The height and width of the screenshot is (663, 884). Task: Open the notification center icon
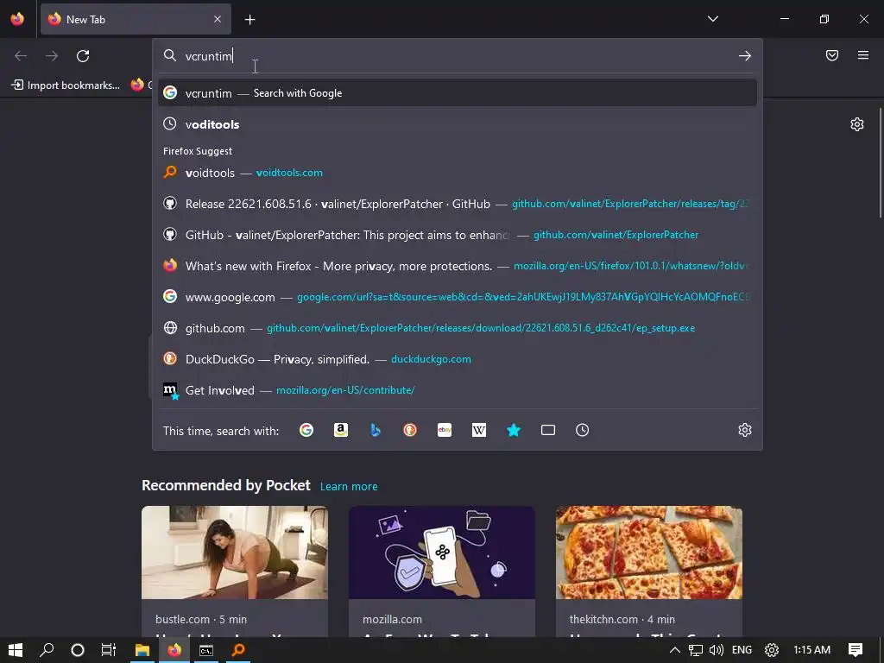[856, 650]
